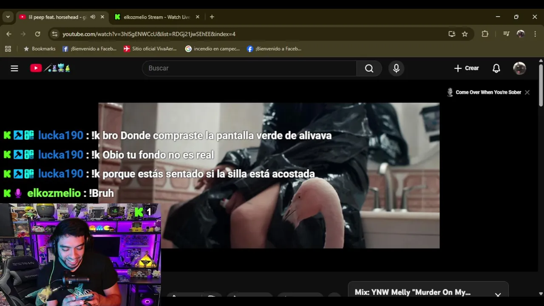This screenshot has height=306, width=544.
Task: Mute the audio icon on YouTube tab
Action: point(93,17)
